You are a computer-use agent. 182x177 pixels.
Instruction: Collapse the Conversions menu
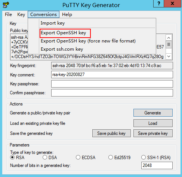[x=43, y=15]
